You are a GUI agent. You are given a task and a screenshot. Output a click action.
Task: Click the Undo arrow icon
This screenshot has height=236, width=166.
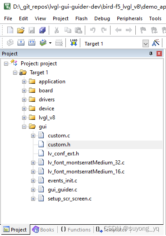click(93, 30)
